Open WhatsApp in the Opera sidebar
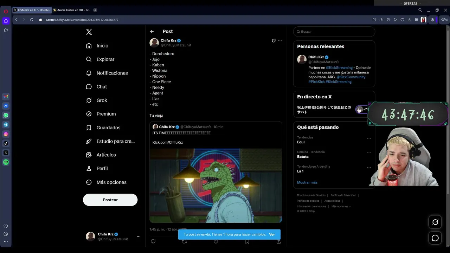Image resolution: width=450 pixels, height=253 pixels. click(6, 115)
